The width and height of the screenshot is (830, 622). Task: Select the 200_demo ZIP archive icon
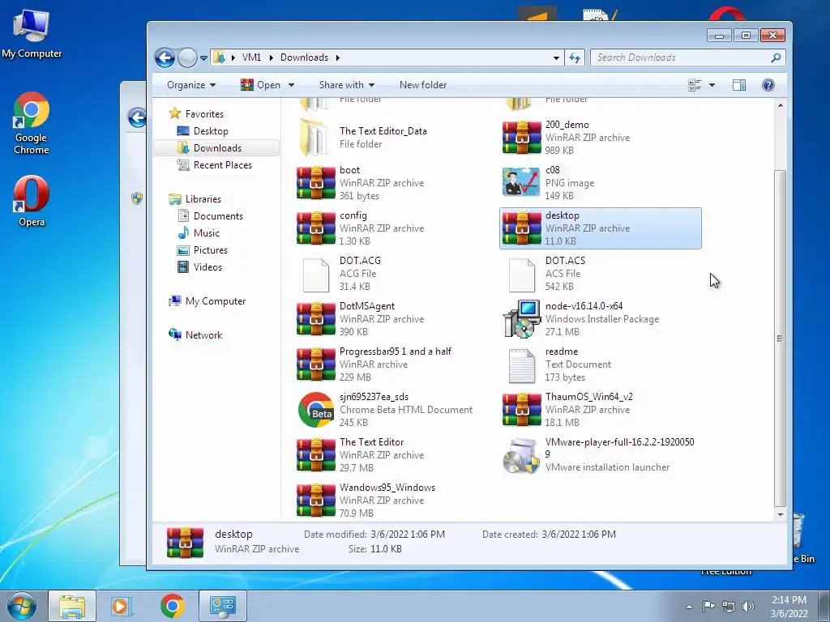click(x=521, y=138)
